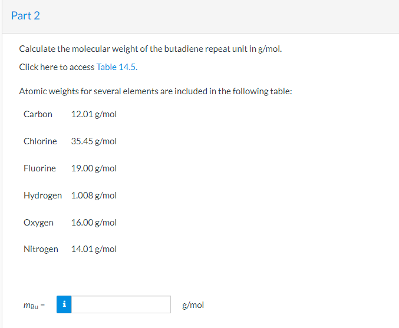399x328 pixels.
Task: Click the Fluorine element label
Action: 39,168
